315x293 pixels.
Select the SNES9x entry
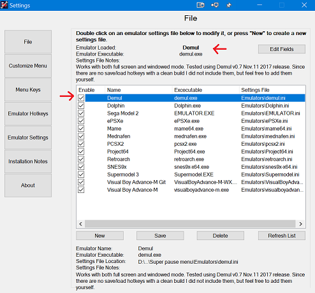(117, 167)
